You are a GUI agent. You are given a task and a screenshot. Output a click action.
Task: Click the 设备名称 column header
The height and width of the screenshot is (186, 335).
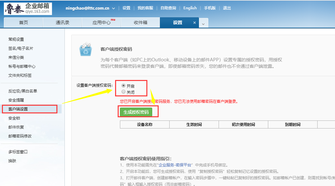[x=144, y=125]
